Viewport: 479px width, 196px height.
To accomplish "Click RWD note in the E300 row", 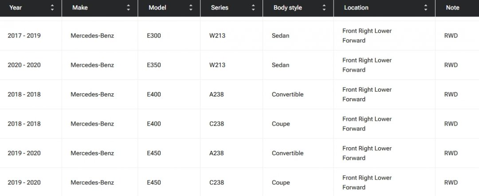I will pyautogui.click(x=451, y=35).
